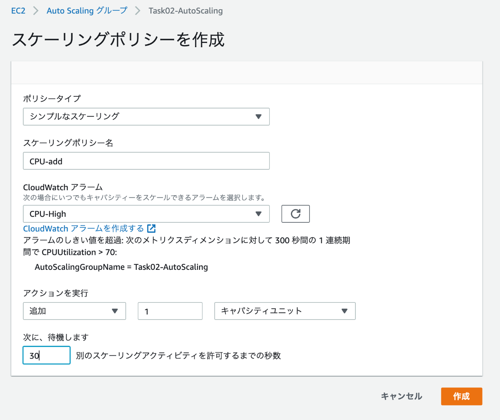Click the orange 作成 button
500x420 pixels.
(461, 396)
